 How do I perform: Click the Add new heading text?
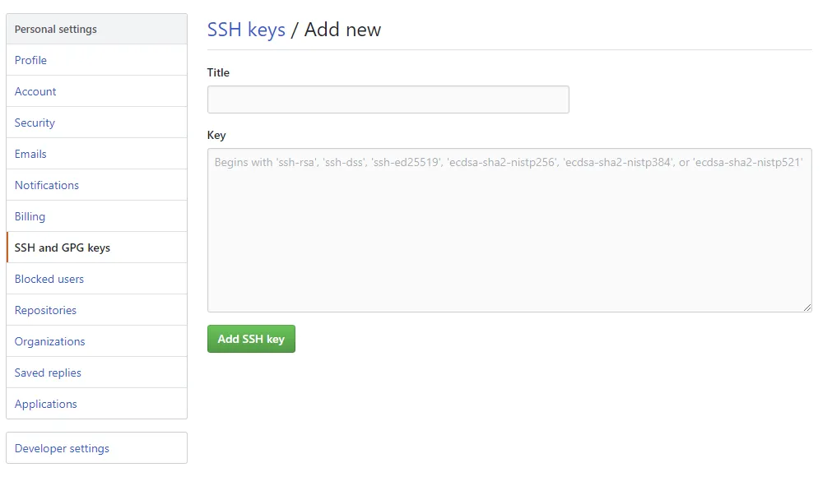pos(342,30)
